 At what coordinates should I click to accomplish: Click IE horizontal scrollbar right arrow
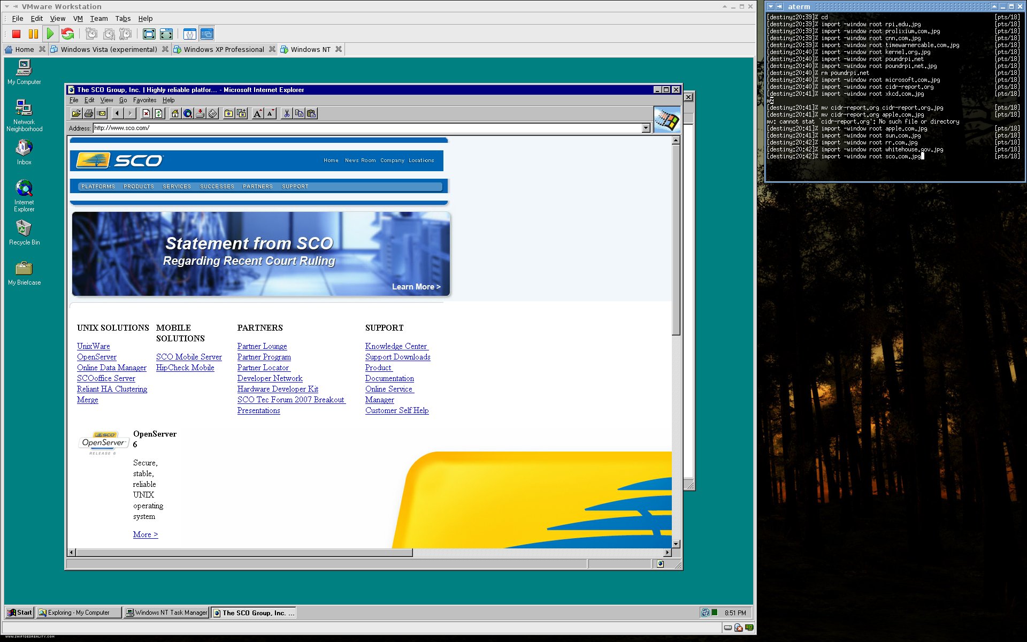667,553
